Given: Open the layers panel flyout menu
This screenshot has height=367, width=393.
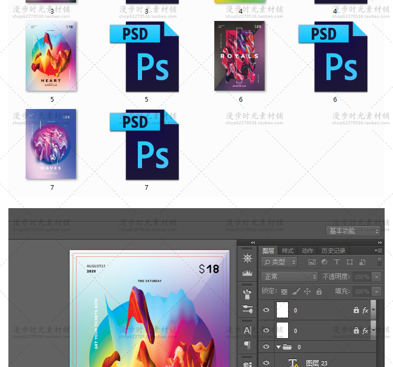Looking at the screenshot, I should coord(378,251).
